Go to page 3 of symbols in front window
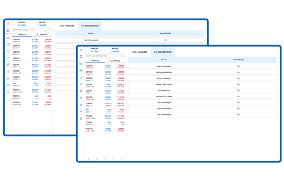This screenshot has height=181, width=284. tap(105, 159)
